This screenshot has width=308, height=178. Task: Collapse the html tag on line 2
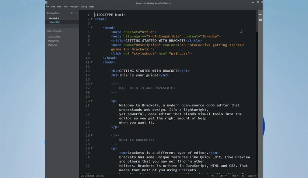click(x=92, y=19)
